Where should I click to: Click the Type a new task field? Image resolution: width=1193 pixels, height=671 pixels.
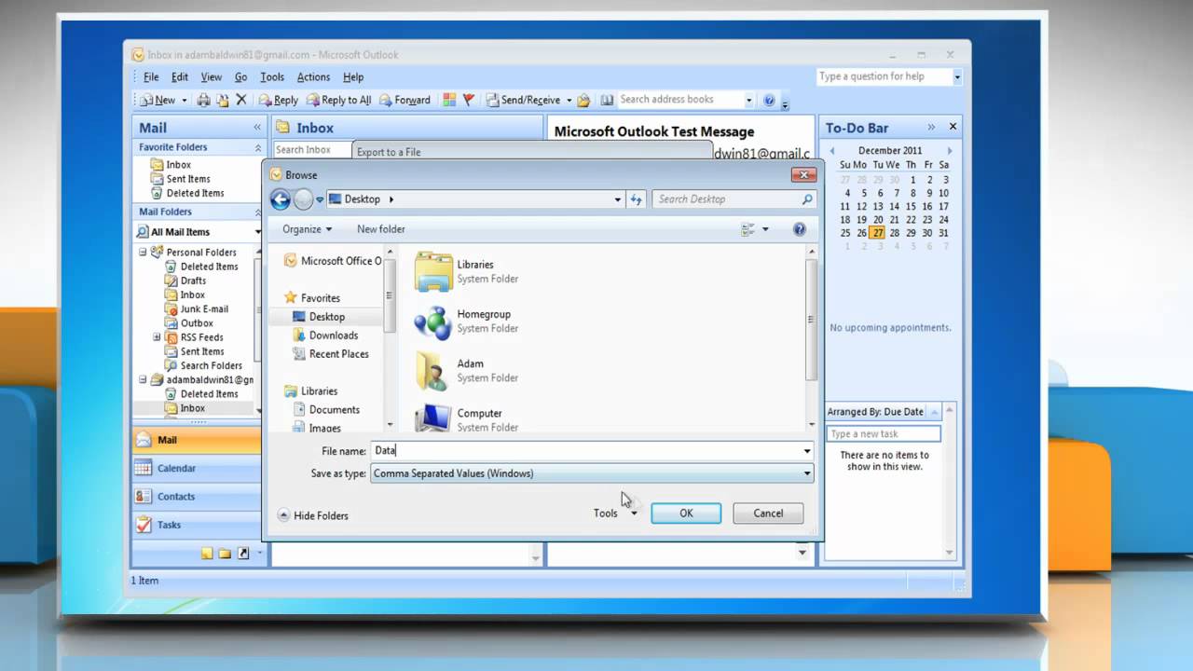click(884, 433)
